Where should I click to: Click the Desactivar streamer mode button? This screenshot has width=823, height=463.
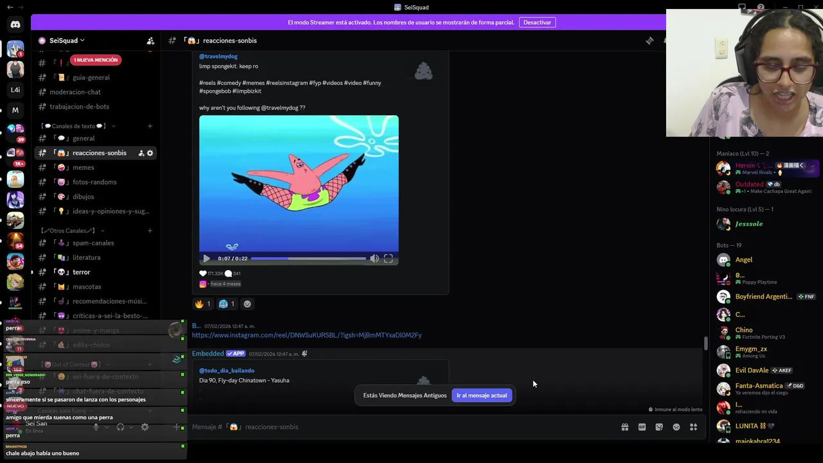tap(537, 23)
